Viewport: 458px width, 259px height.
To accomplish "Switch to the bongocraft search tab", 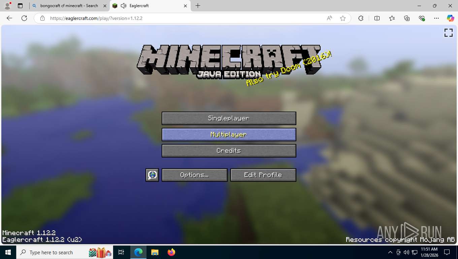I will (x=69, y=6).
